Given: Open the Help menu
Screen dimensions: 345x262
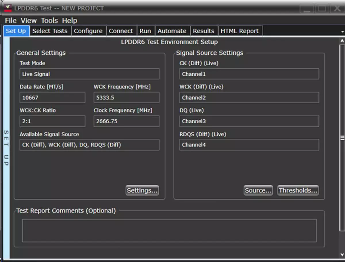Looking at the screenshot, I should click(x=70, y=21).
